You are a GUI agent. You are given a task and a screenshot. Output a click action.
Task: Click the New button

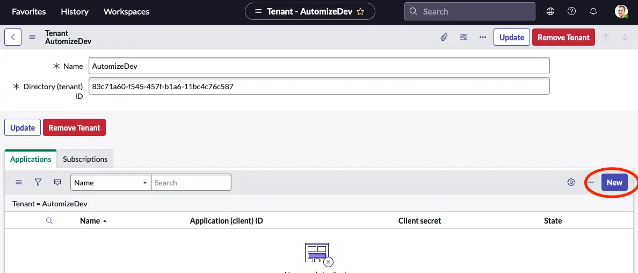tap(614, 182)
